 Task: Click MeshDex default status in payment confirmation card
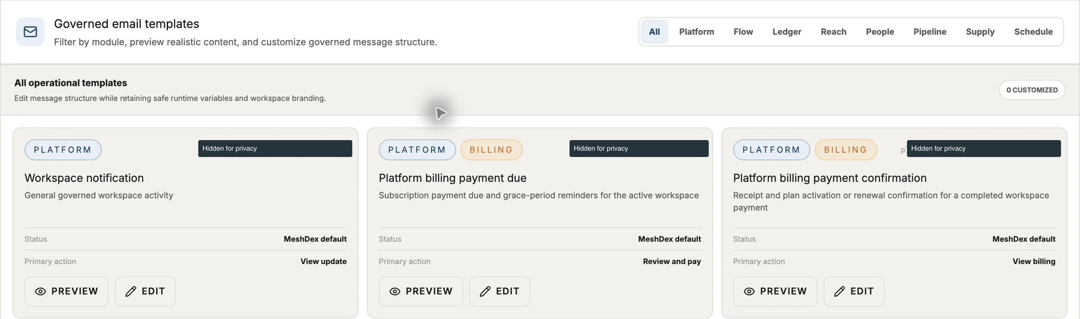pyautogui.click(x=1024, y=239)
